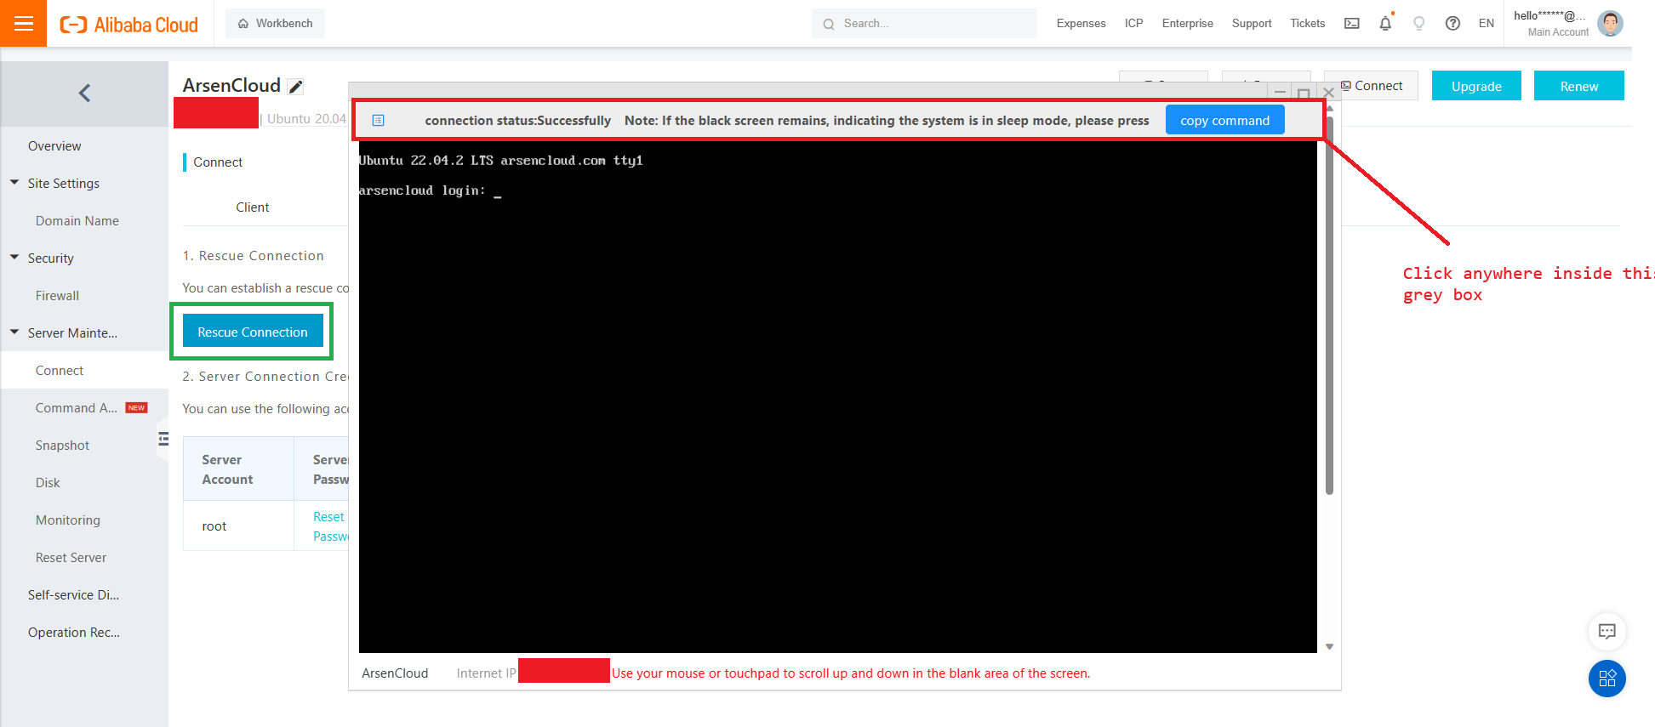Go back using the sidebar chevron arrow

pos(84,93)
